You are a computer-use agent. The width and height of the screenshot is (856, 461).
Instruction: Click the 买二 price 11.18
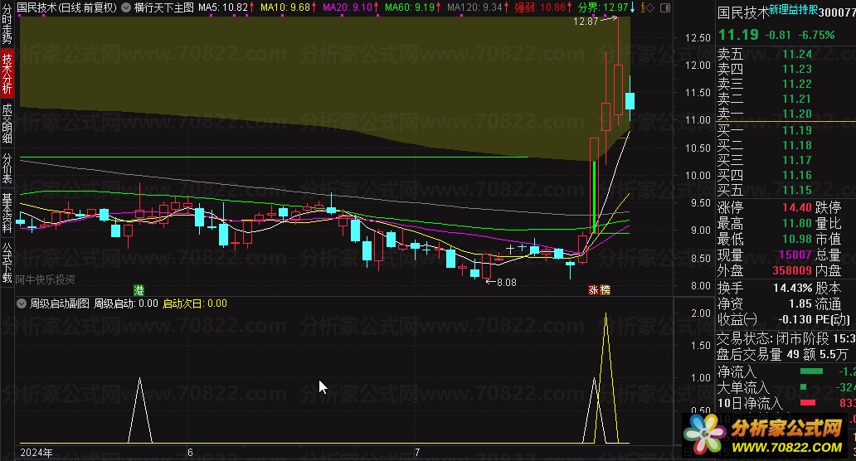click(797, 145)
